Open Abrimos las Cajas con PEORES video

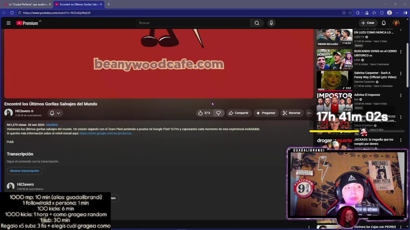point(375,227)
